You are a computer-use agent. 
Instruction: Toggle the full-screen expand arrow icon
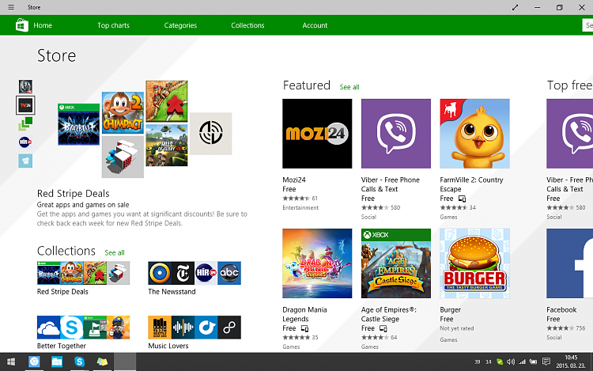pos(515,8)
